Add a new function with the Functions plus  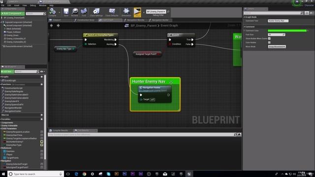point(42,84)
